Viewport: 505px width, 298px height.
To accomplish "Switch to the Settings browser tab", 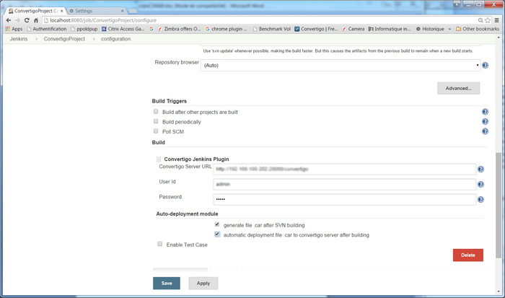I will pyautogui.click(x=96, y=11).
